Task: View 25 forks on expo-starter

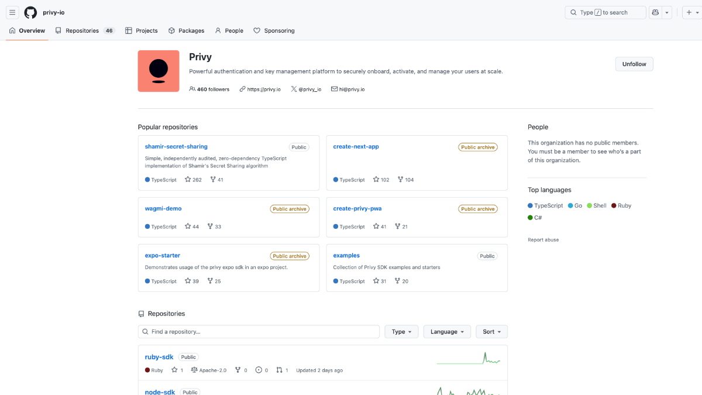Action: [x=214, y=281]
